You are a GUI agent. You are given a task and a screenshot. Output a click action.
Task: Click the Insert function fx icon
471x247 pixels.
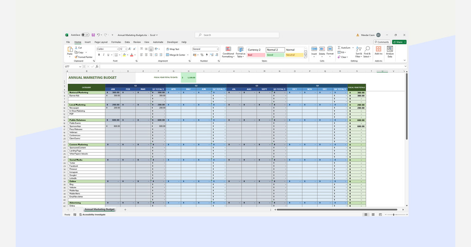(97, 67)
